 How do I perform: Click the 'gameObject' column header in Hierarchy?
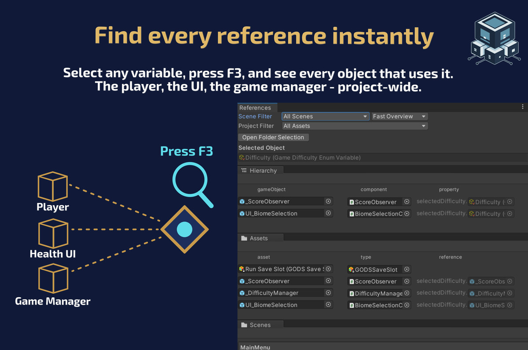271,190
